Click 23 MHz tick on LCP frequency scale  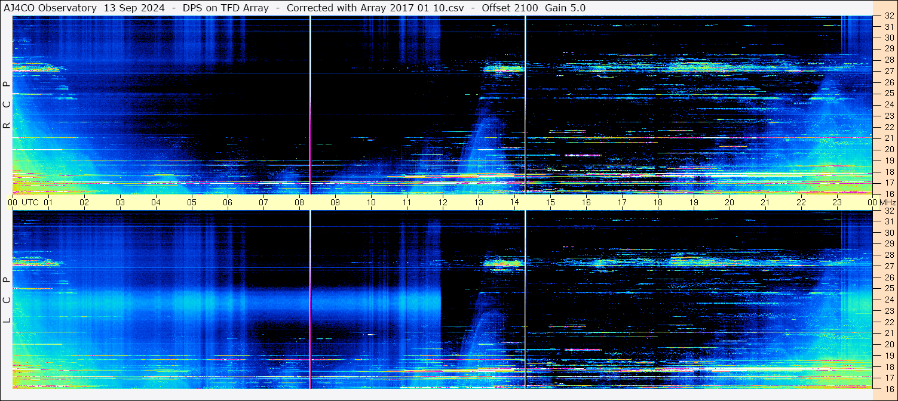pos(889,311)
